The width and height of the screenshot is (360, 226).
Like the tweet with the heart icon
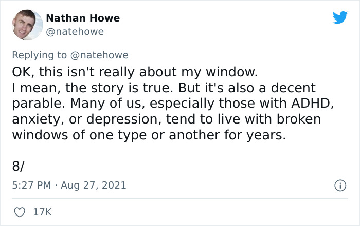coord(20,212)
